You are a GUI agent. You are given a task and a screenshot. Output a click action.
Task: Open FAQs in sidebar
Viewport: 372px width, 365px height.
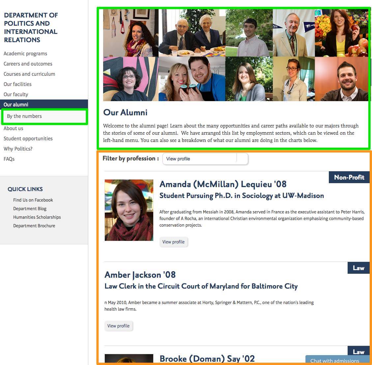click(x=9, y=159)
